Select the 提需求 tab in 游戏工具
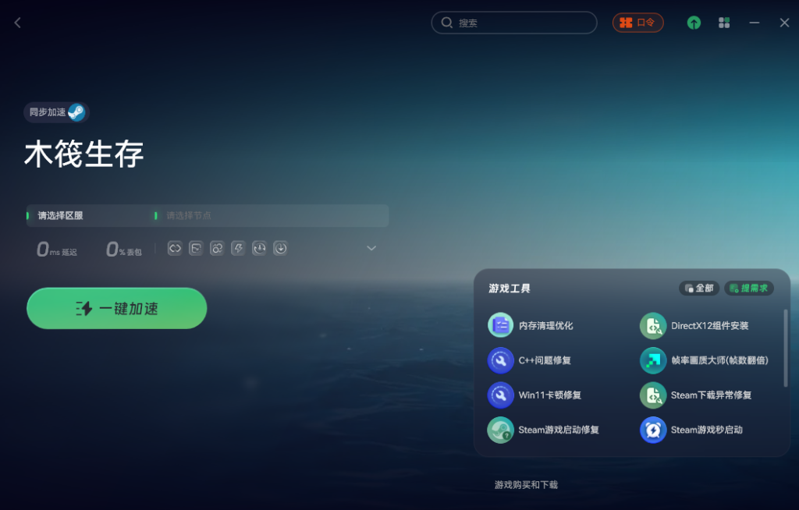 pyautogui.click(x=749, y=288)
